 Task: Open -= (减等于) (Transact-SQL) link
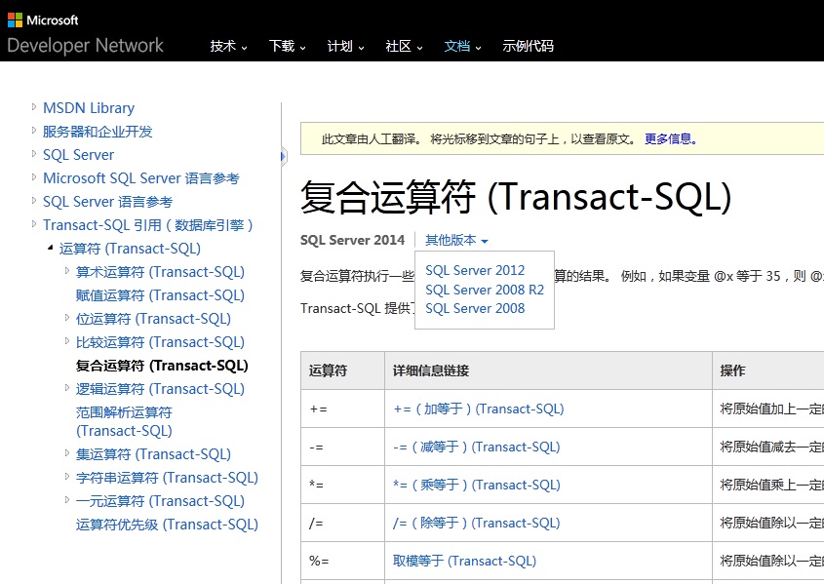point(476,447)
